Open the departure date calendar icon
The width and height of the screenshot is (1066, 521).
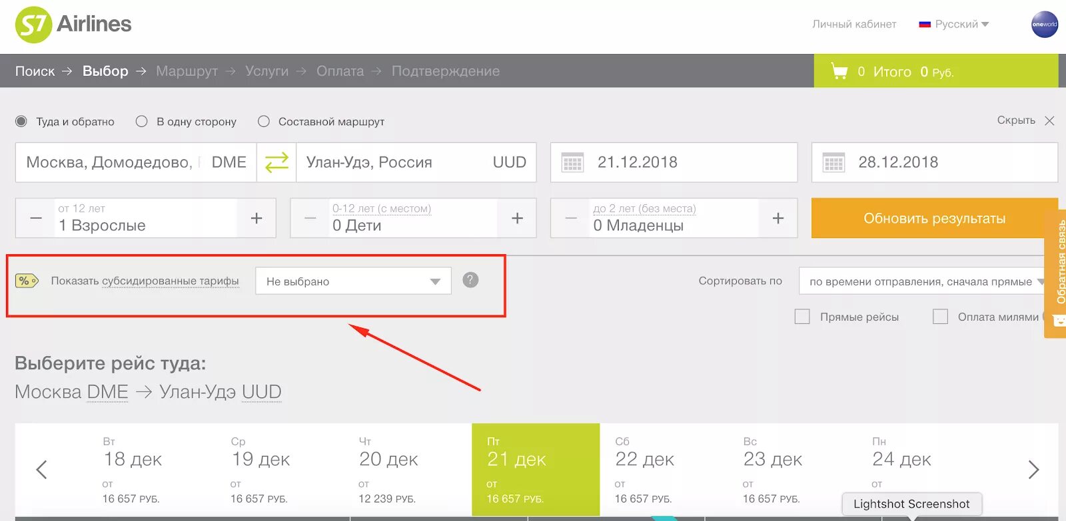[x=572, y=162]
